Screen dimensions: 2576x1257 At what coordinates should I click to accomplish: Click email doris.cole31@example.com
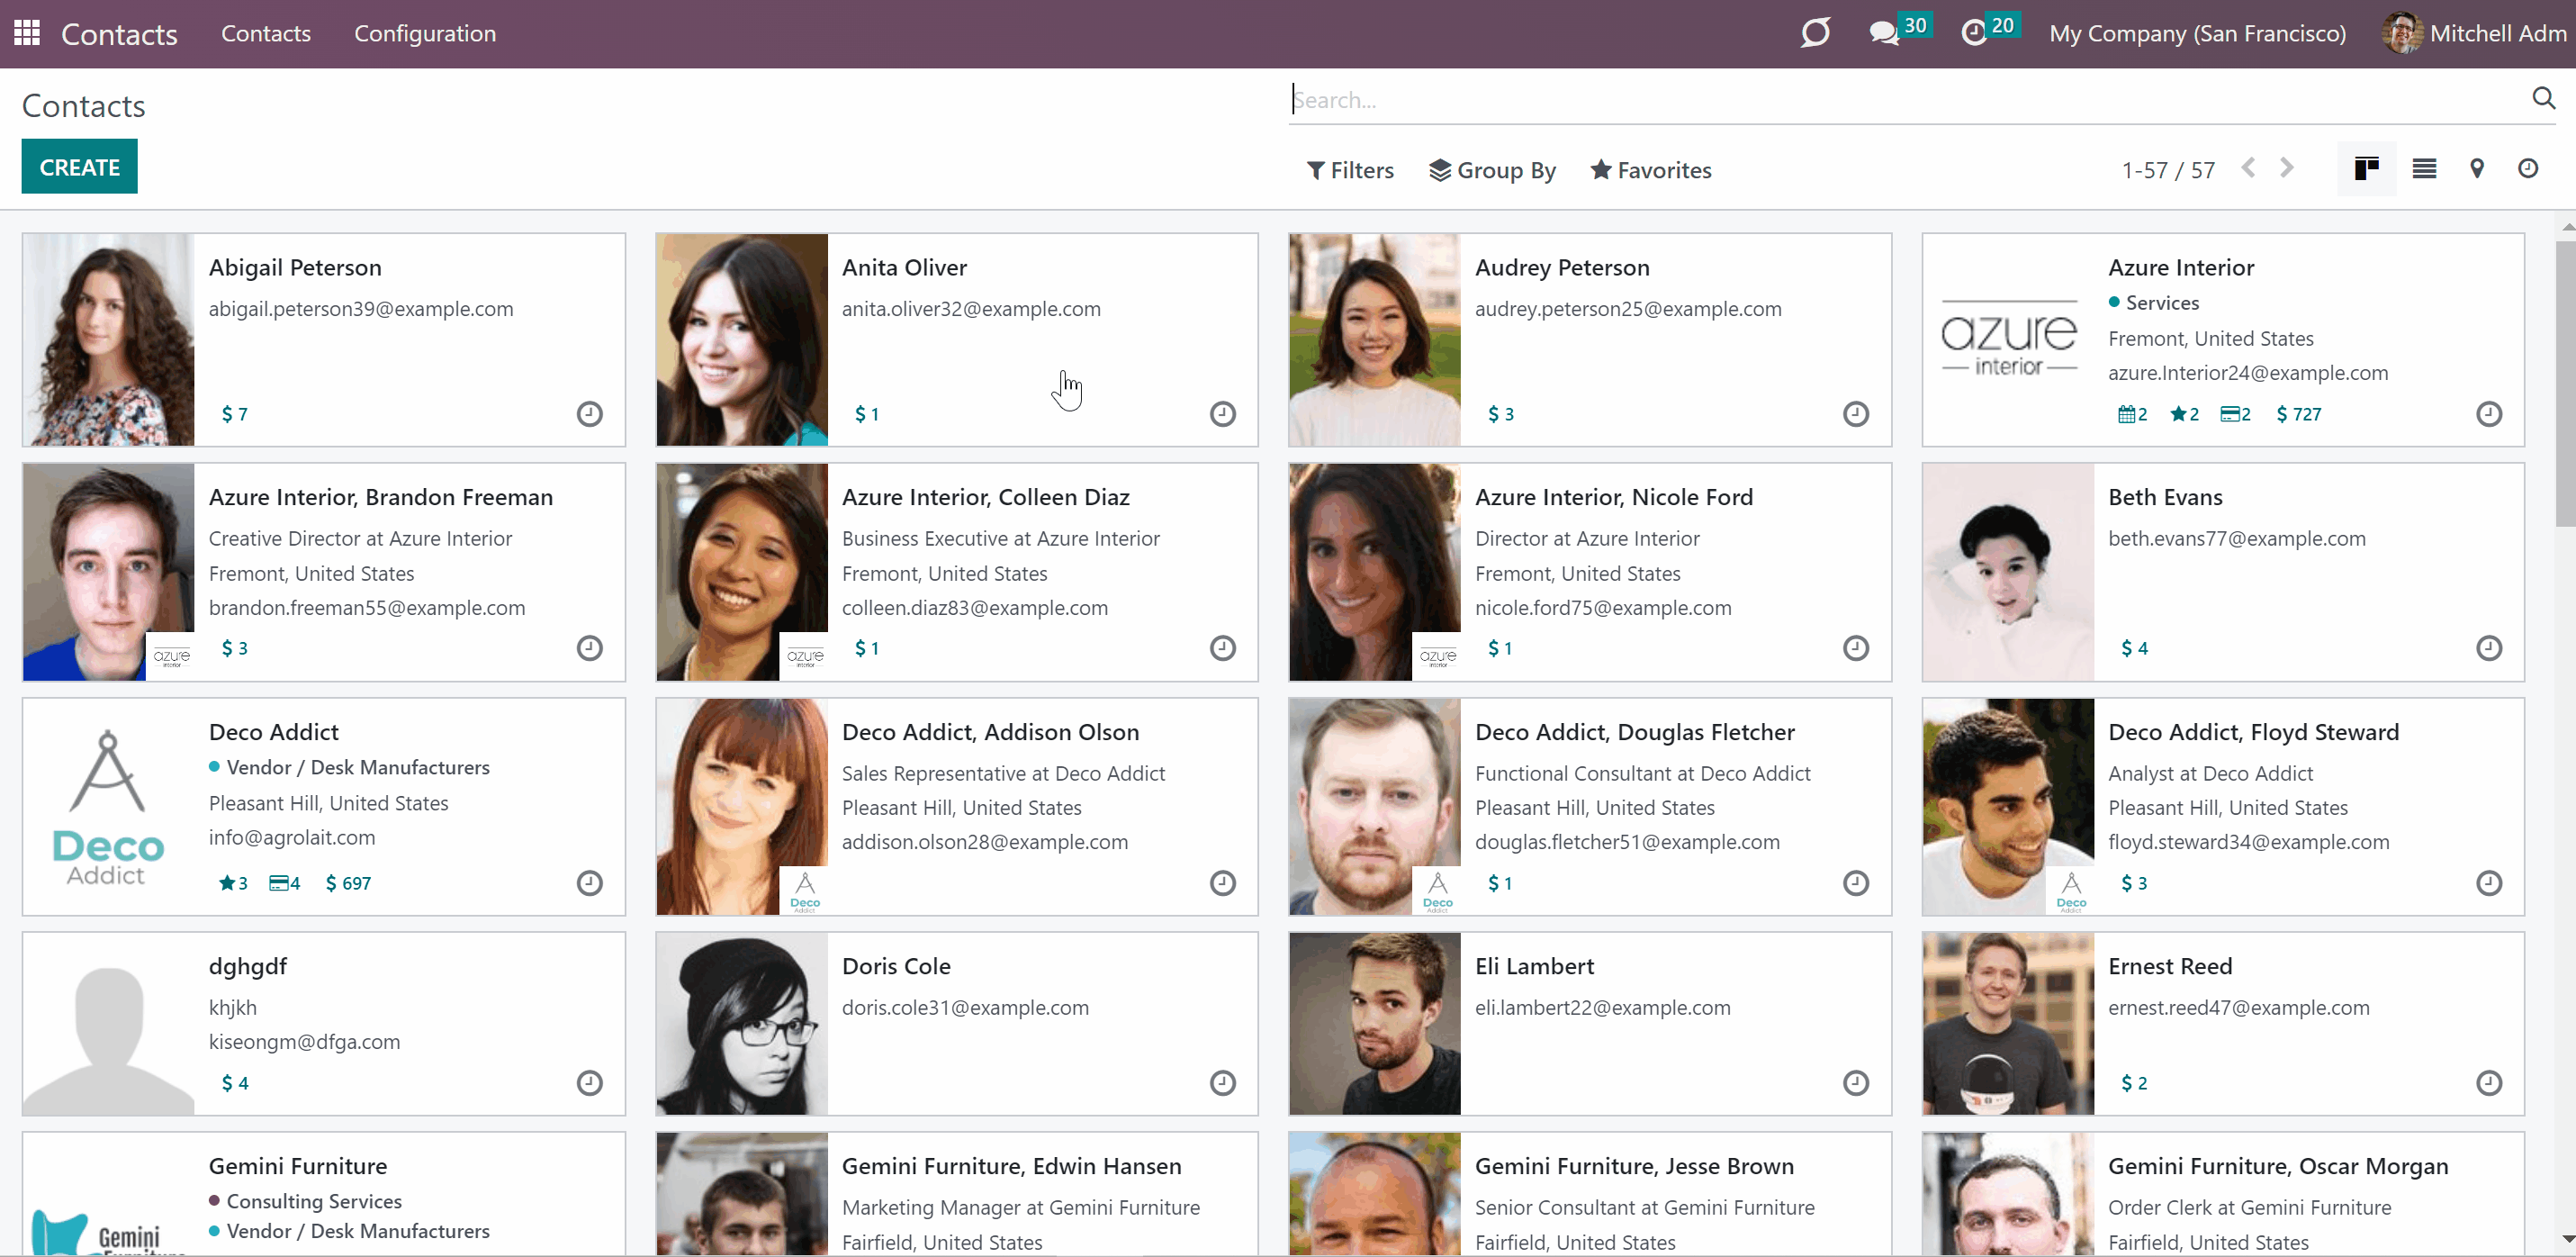[x=965, y=1007]
